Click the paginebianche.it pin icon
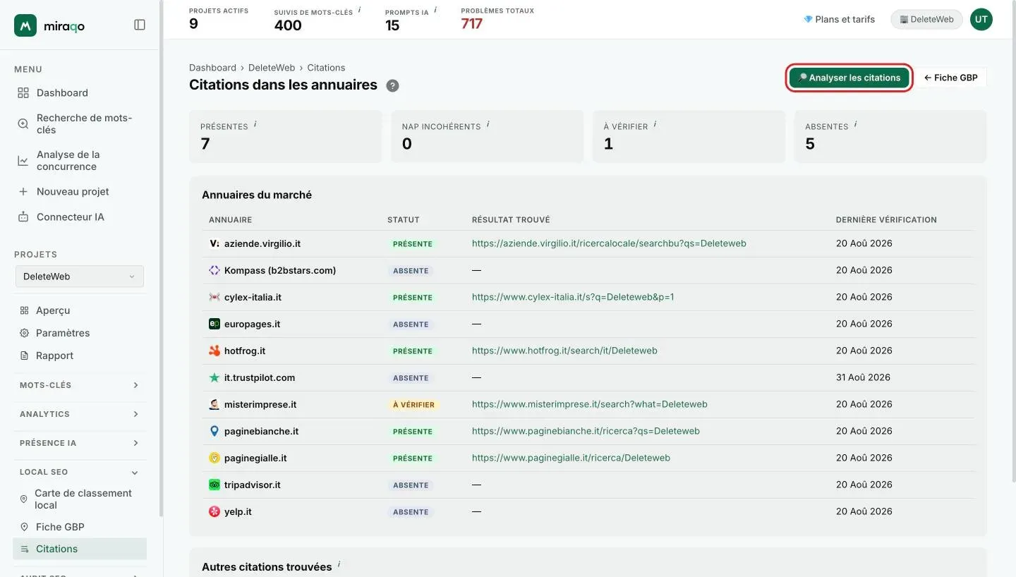The width and height of the screenshot is (1016, 577). coord(214,431)
